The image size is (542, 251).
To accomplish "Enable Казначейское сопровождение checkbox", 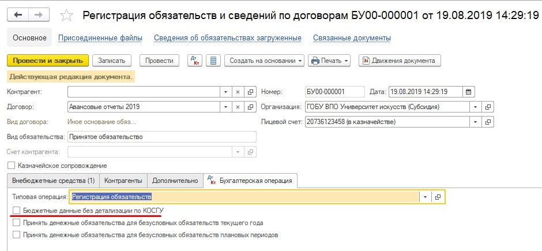I will (x=12, y=166).
